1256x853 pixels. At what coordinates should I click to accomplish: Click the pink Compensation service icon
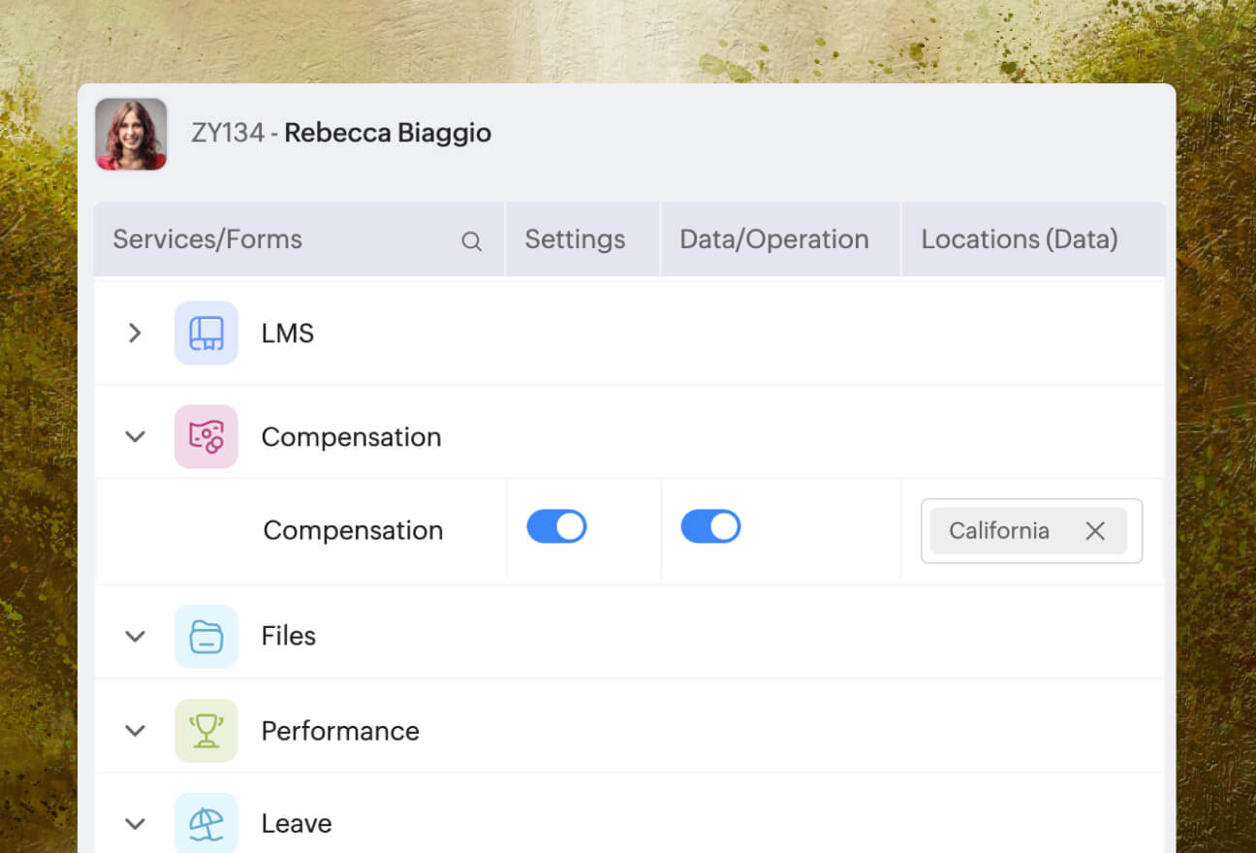pos(206,437)
